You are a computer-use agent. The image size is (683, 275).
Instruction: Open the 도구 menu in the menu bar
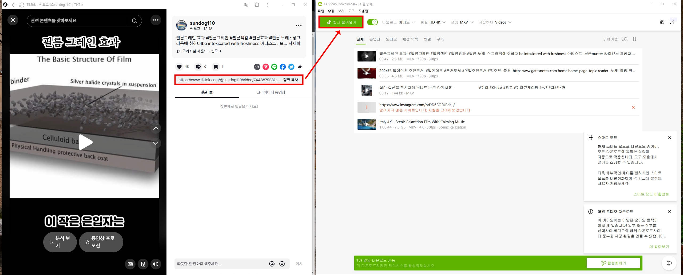coord(351,11)
